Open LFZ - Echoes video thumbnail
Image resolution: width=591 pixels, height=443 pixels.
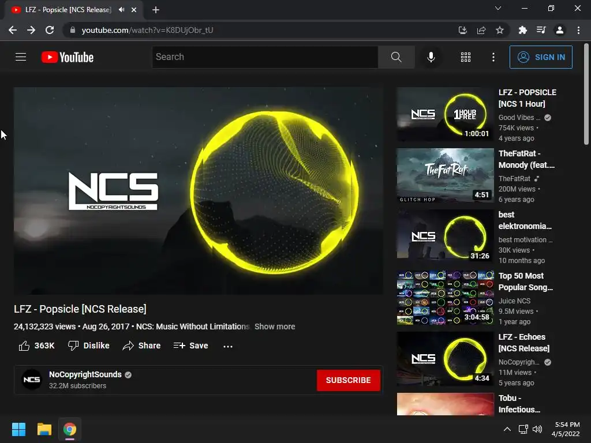click(x=445, y=359)
